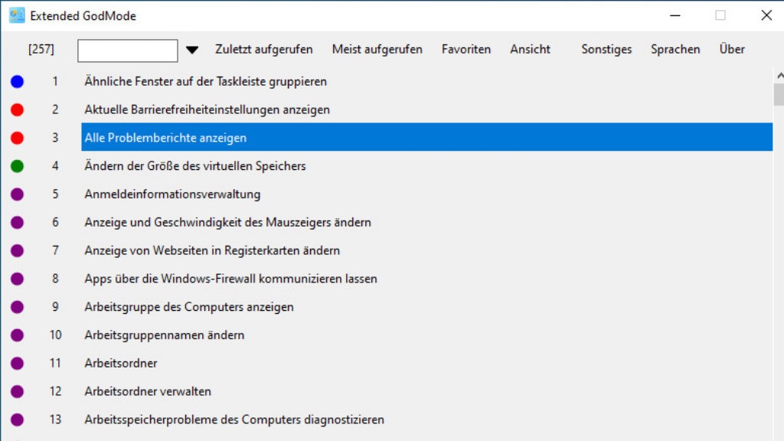The image size is (784, 441).
Task: Open the Ansicht menu
Action: (x=530, y=49)
